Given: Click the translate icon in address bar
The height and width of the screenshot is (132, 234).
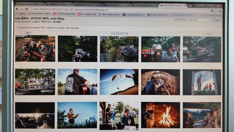Looking at the screenshot, I should click(x=212, y=11).
